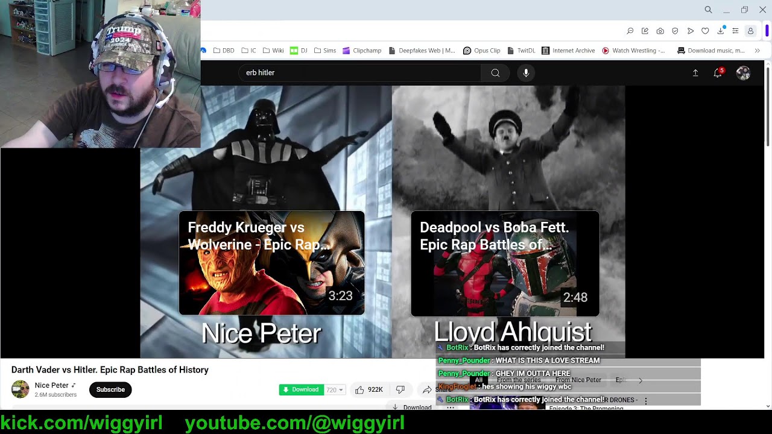Open the Nice Peter channel name link
Viewport: 772px width, 434px height.
(x=51, y=385)
